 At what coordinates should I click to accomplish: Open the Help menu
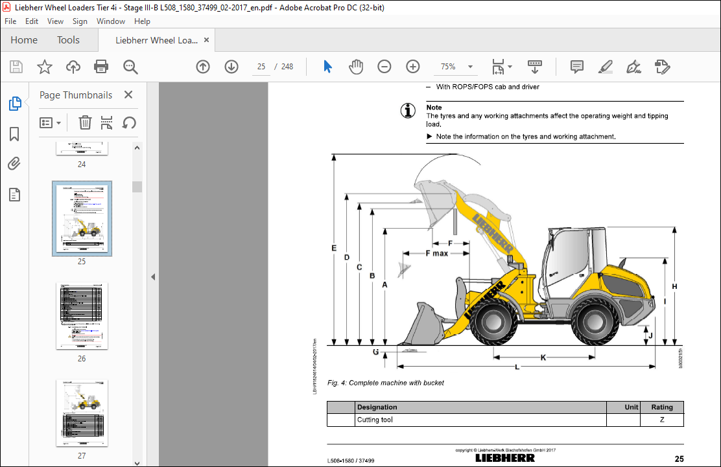pyautogui.click(x=142, y=21)
